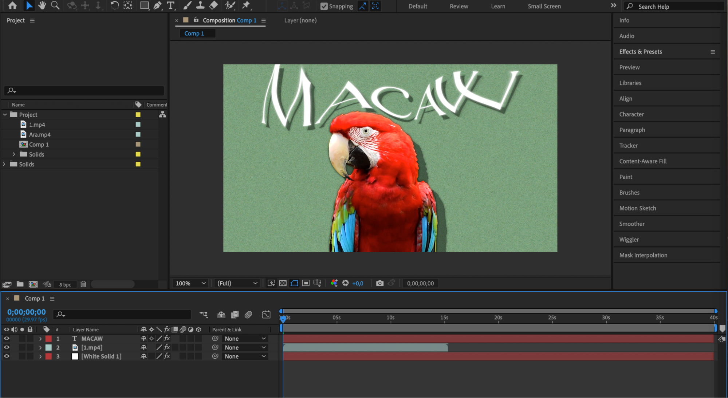Image resolution: width=728 pixels, height=398 pixels.
Task: Click the Take Snapshot camera icon
Action: pos(379,283)
